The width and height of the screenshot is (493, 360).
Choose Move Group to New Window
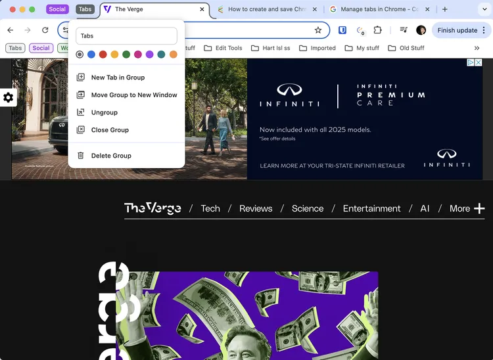tap(133, 95)
